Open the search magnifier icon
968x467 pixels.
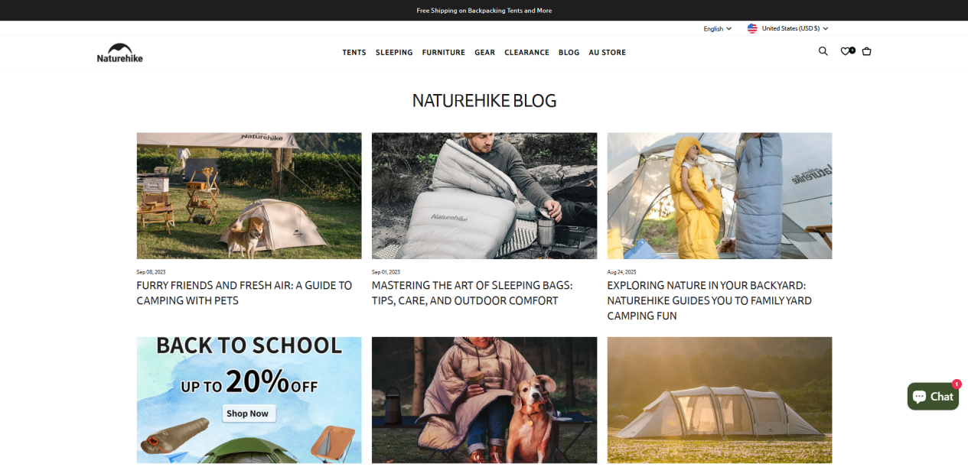coord(823,51)
